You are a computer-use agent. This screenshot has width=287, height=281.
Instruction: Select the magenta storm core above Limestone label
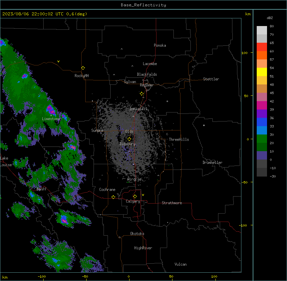tap(51, 110)
